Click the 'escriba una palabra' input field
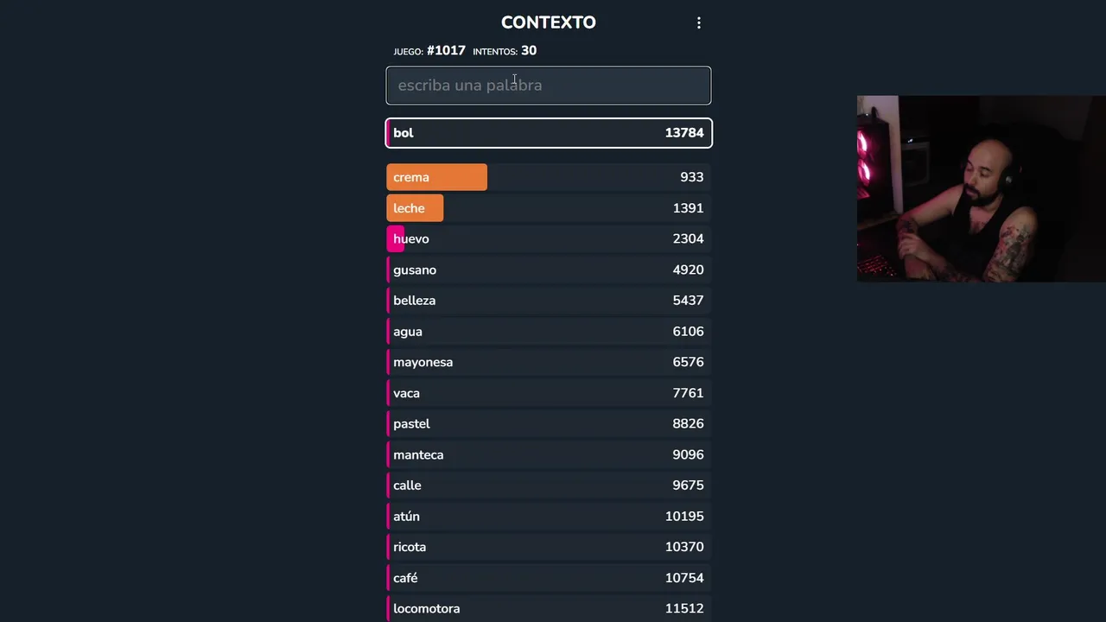 (549, 86)
